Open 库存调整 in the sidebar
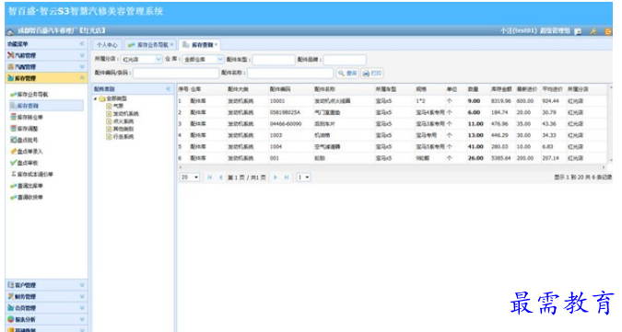 [24, 129]
